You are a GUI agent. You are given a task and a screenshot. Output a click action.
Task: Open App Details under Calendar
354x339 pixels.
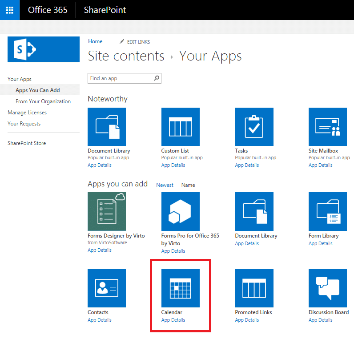tap(173, 320)
